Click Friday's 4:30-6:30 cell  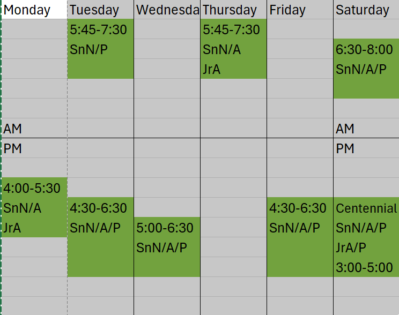(x=300, y=208)
